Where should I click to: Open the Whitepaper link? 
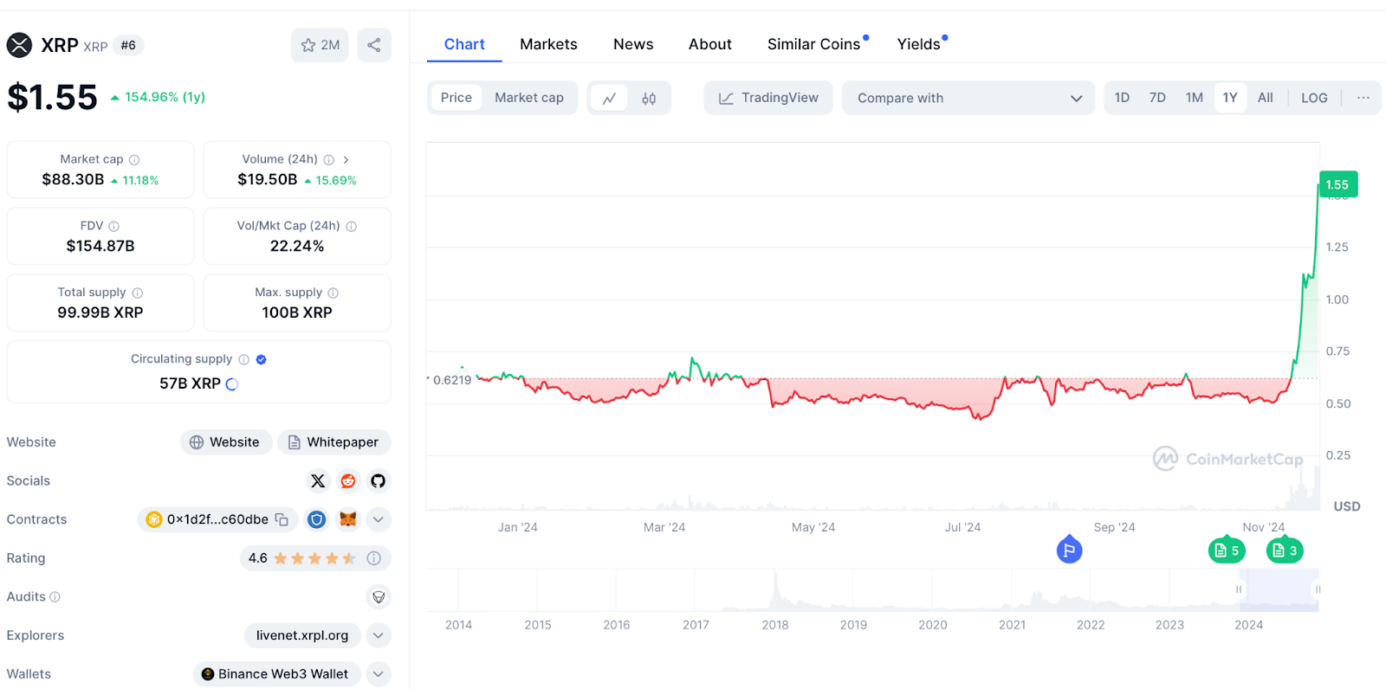pos(334,442)
